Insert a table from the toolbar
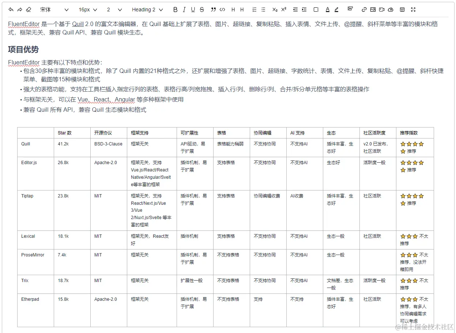 tap(402, 10)
